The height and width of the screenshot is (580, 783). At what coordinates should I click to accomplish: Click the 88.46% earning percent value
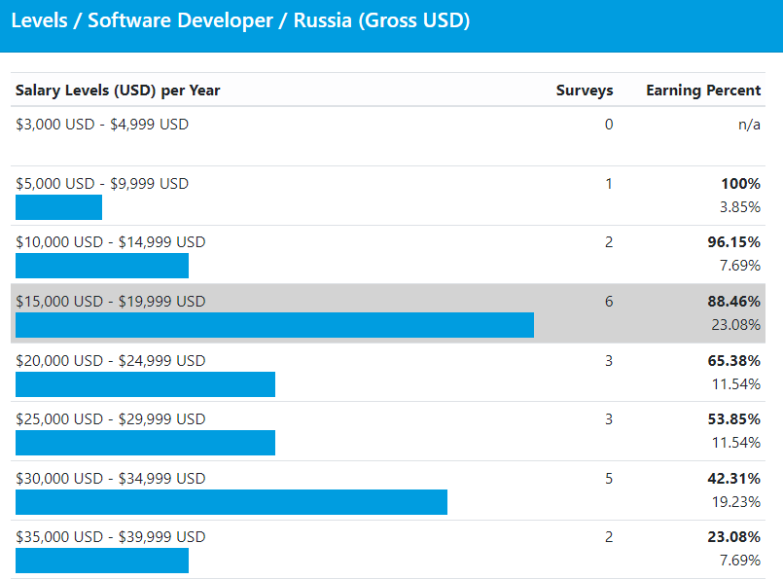pyautogui.click(x=733, y=302)
